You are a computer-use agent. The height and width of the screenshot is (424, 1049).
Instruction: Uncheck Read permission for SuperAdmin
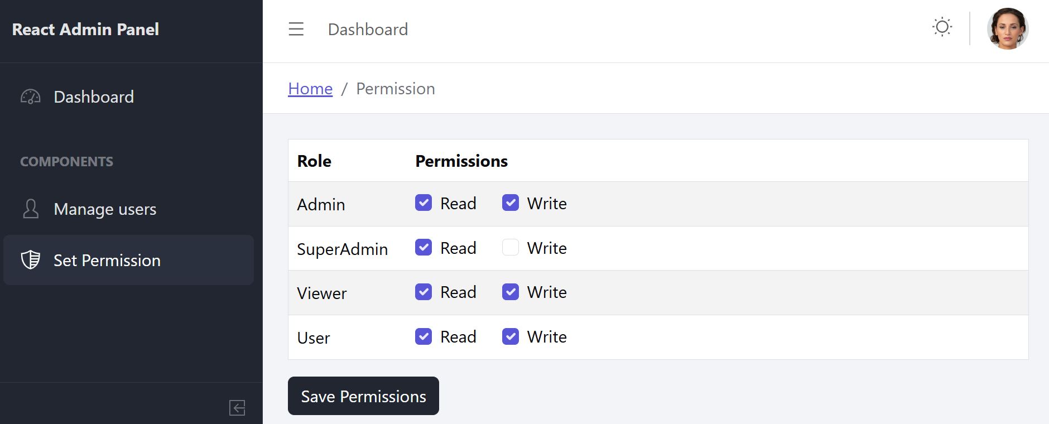tap(423, 247)
